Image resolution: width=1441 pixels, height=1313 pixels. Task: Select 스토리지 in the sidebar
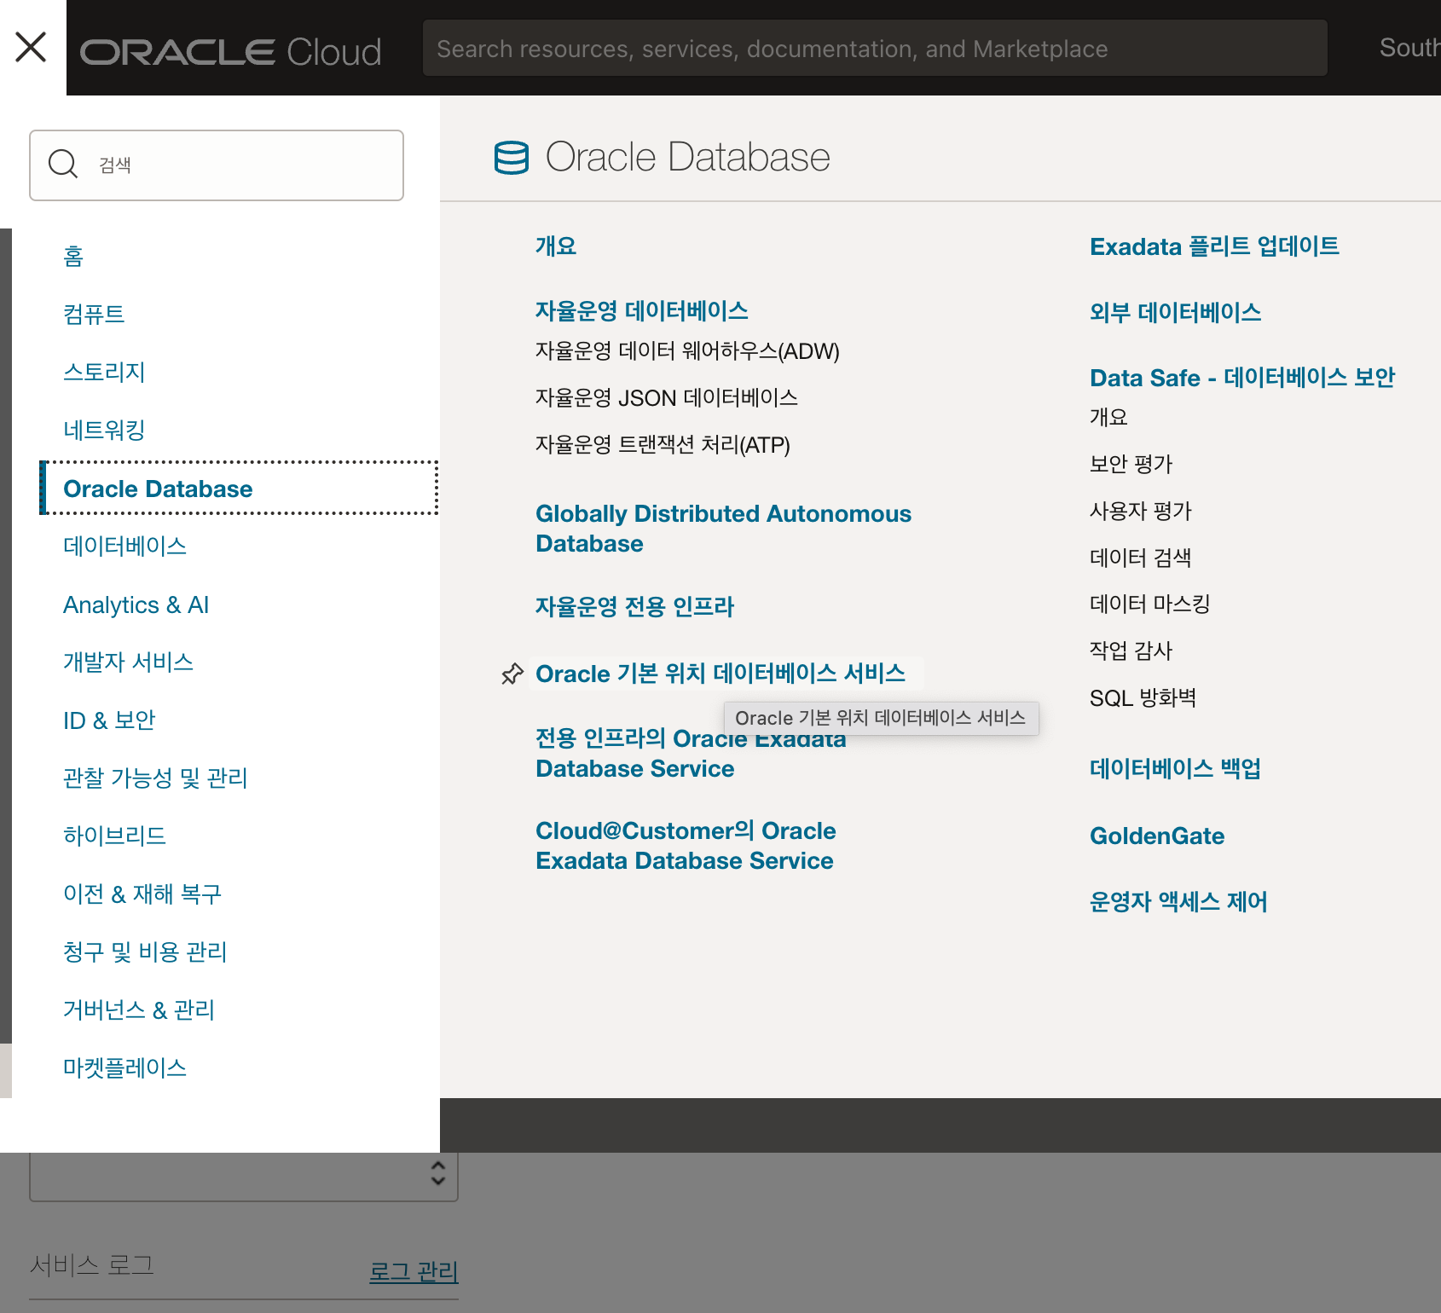click(104, 372)
